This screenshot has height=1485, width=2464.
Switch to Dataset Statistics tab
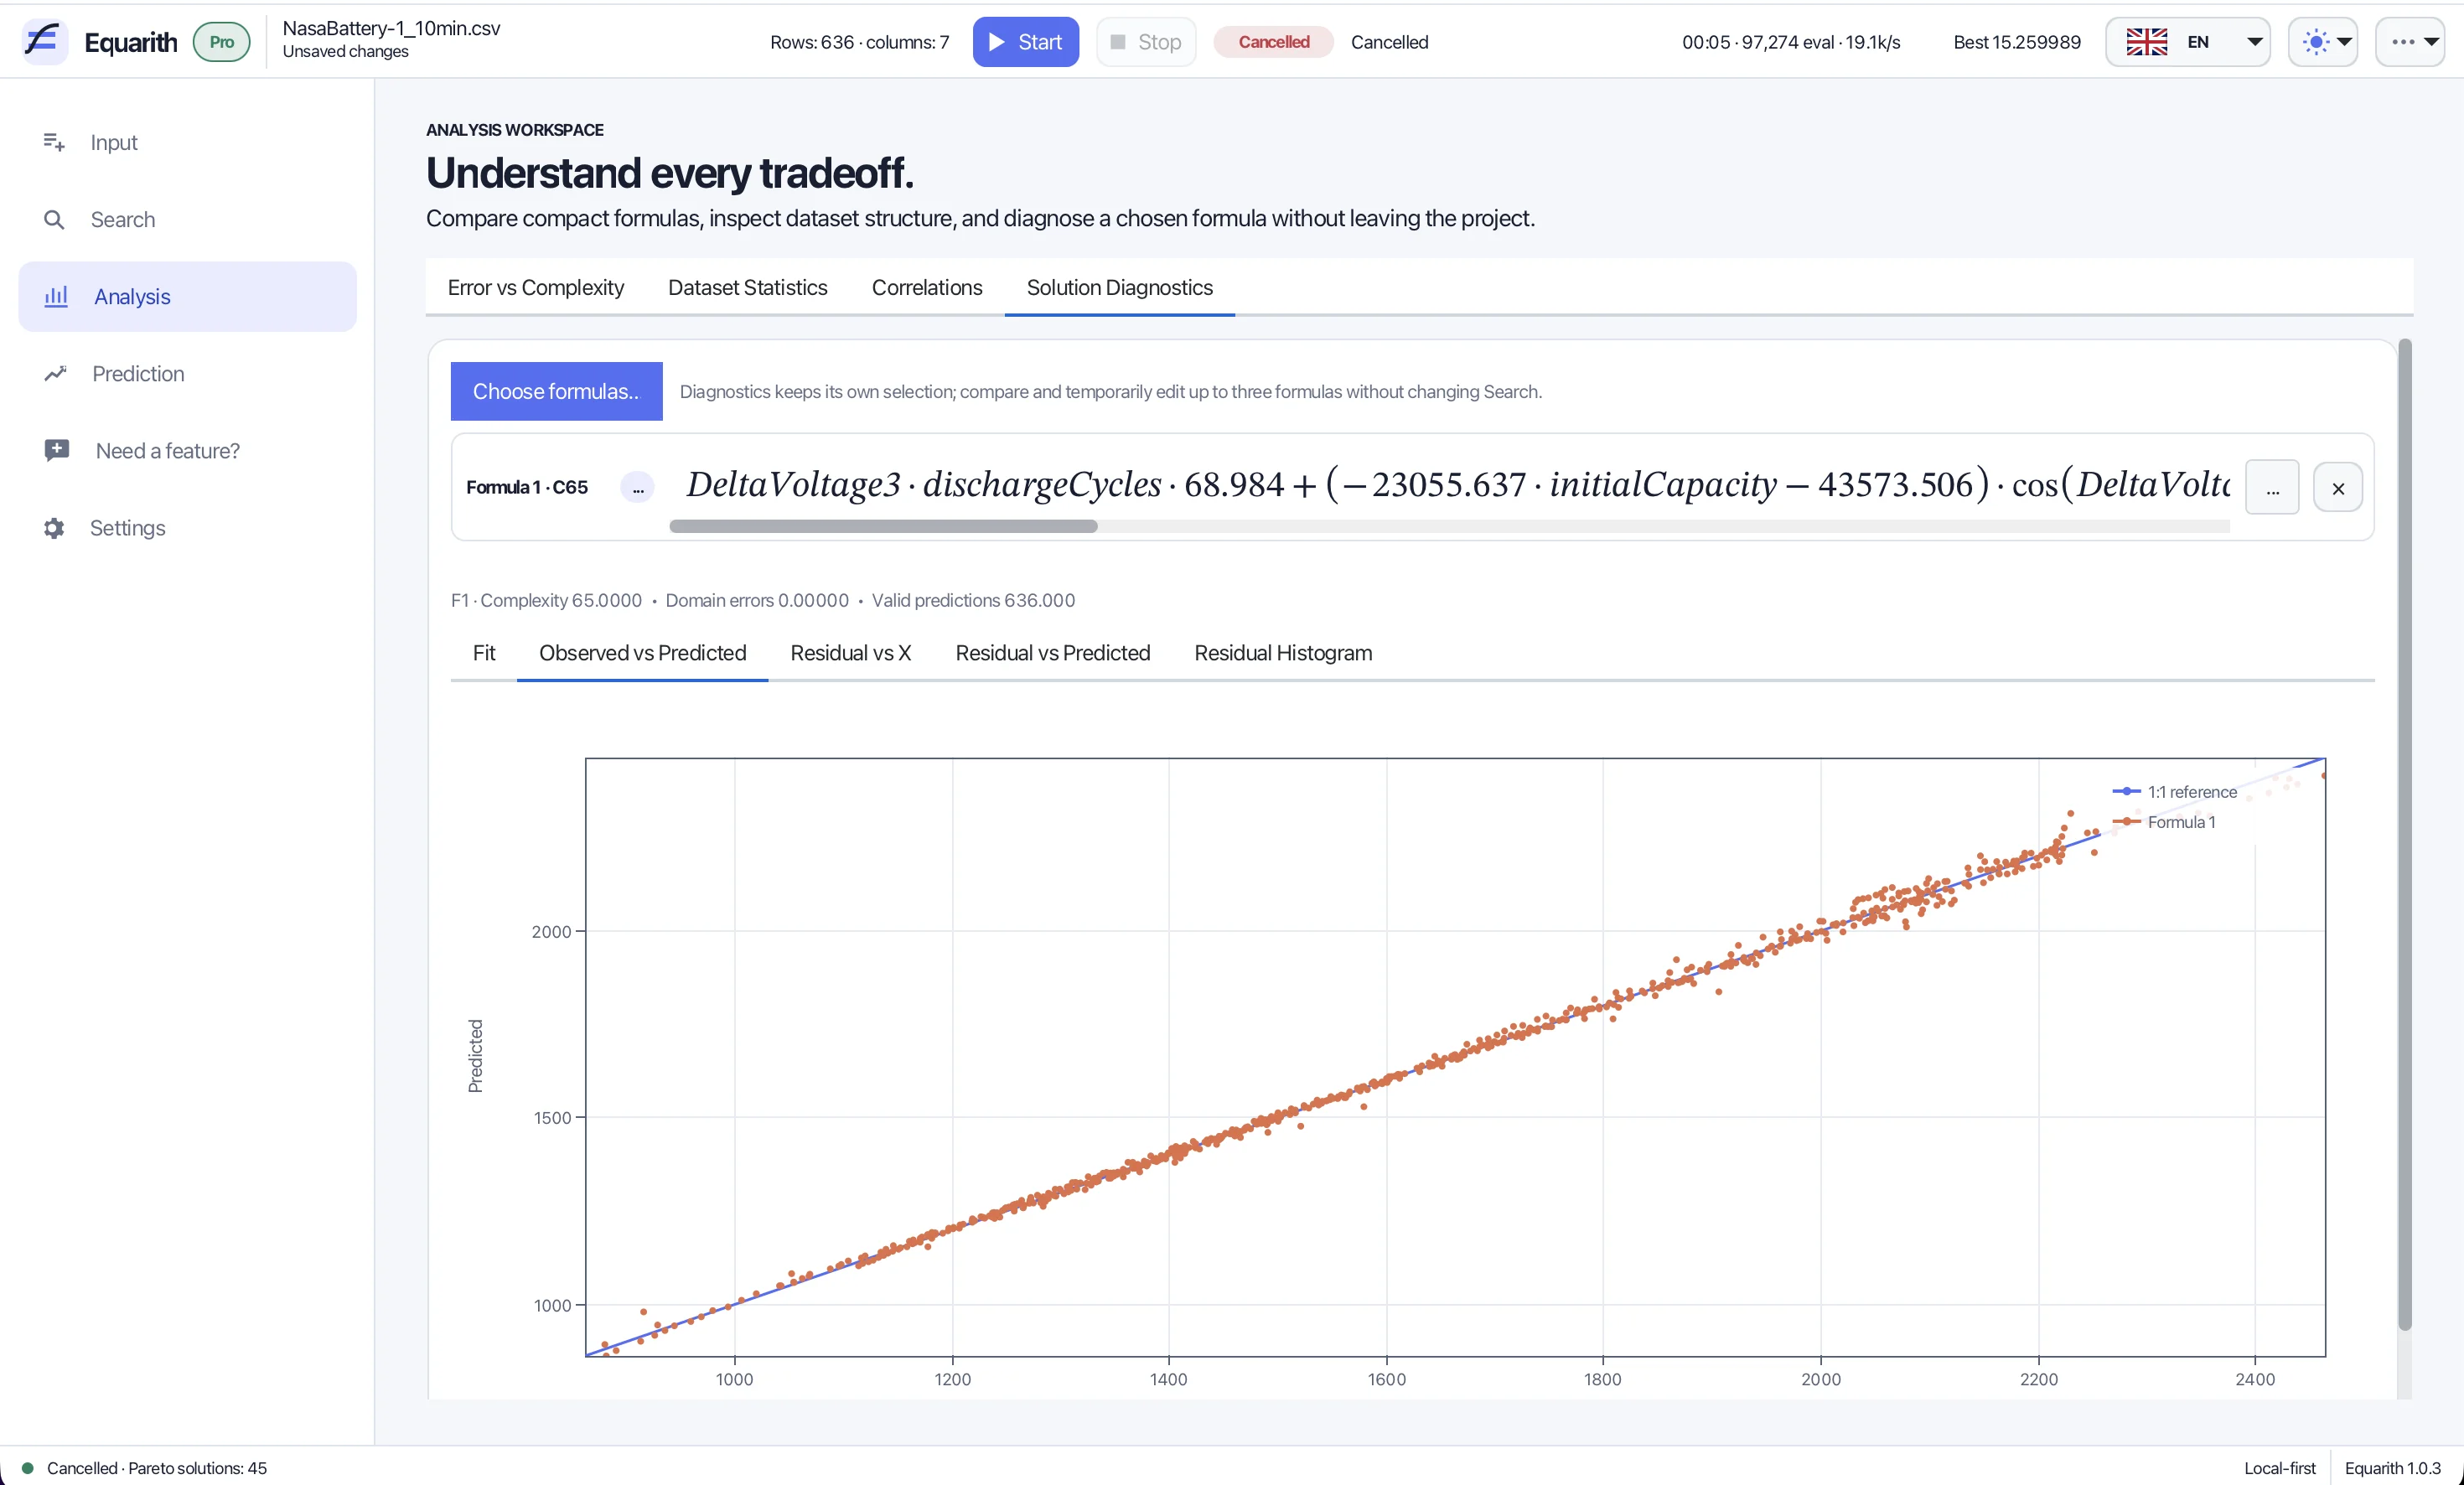[747, 287]
